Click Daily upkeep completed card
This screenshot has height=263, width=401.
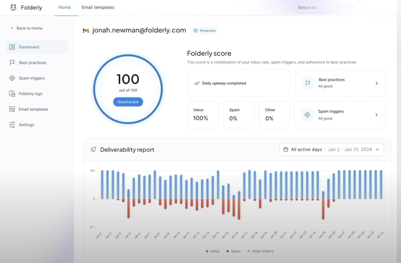pos(238,83)
